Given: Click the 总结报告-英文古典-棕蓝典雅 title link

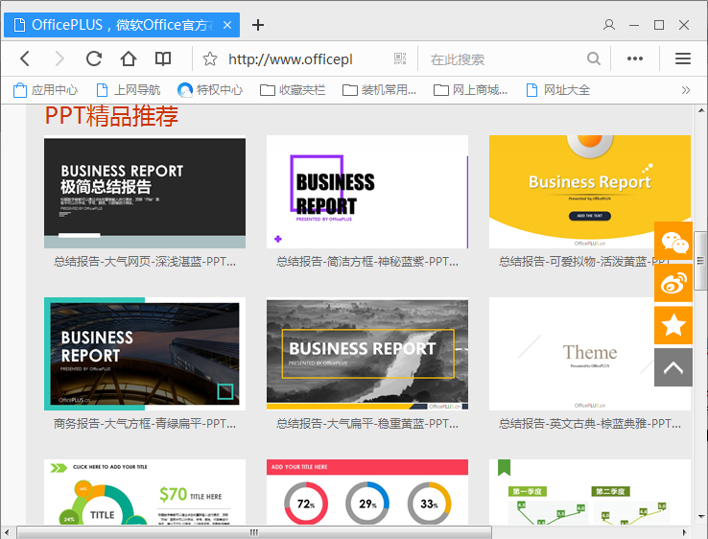Looking at the screenshot, I should pyautogui.click(x=590, y=424).
